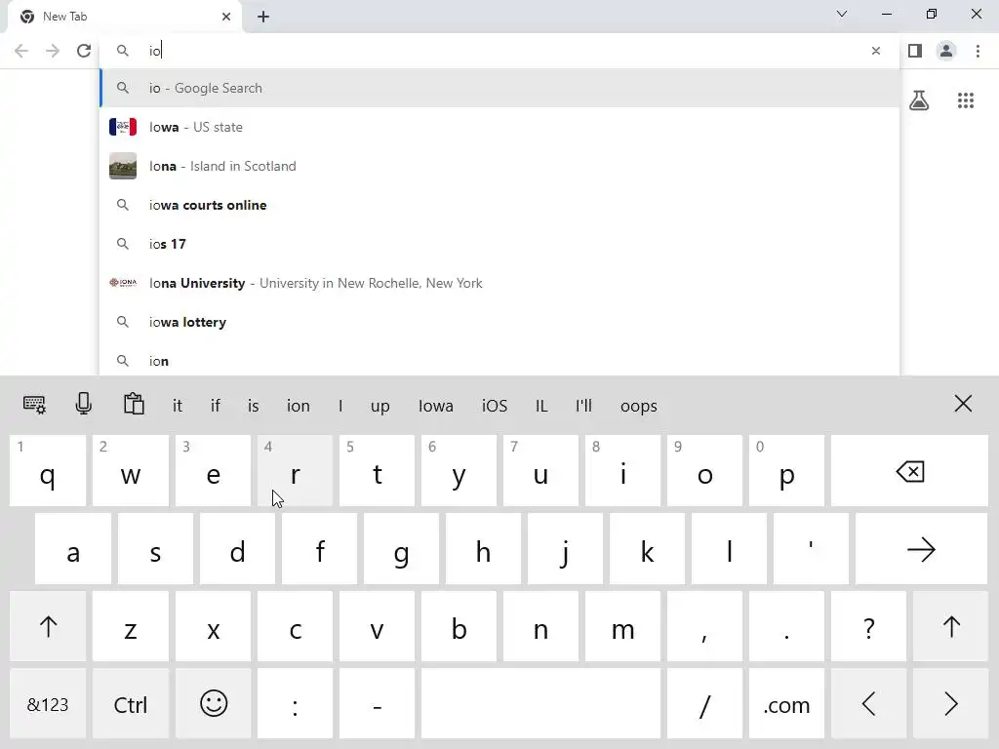The width and height of the screenshot is (999, 749).
Task: Choose Iona Island in Scotland suggestion
Action: (x=500, y=166)
